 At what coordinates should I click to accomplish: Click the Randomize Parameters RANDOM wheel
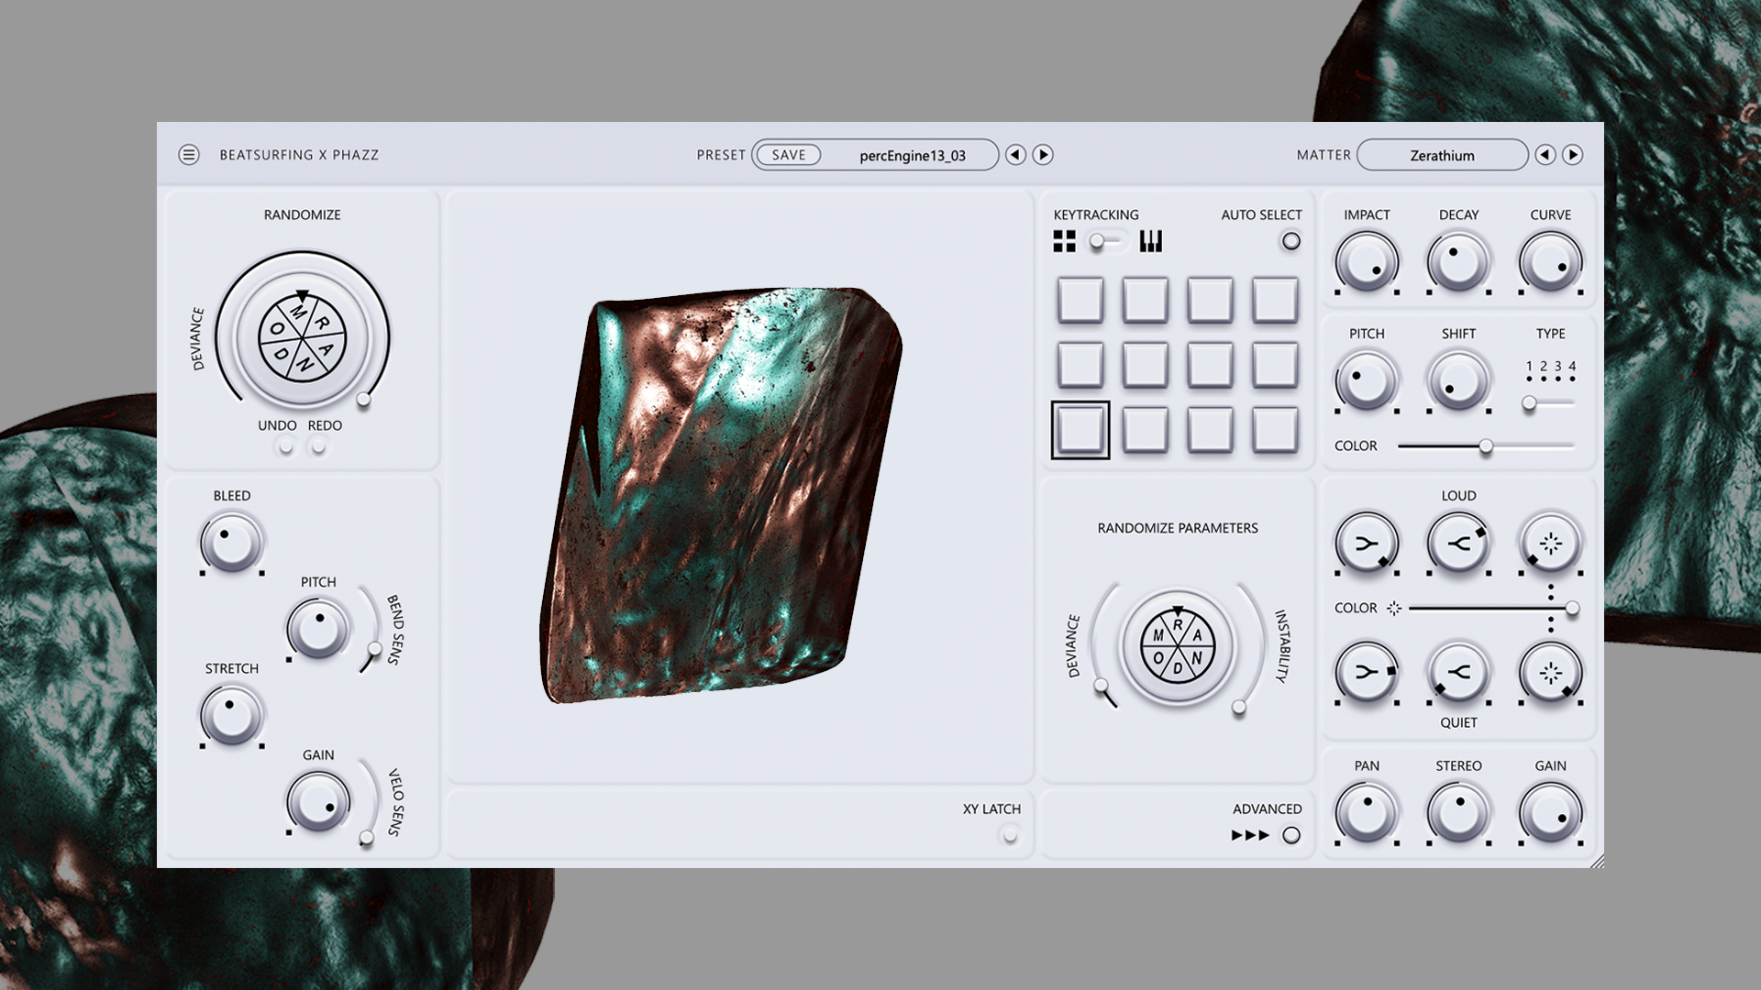[1178, 645]
